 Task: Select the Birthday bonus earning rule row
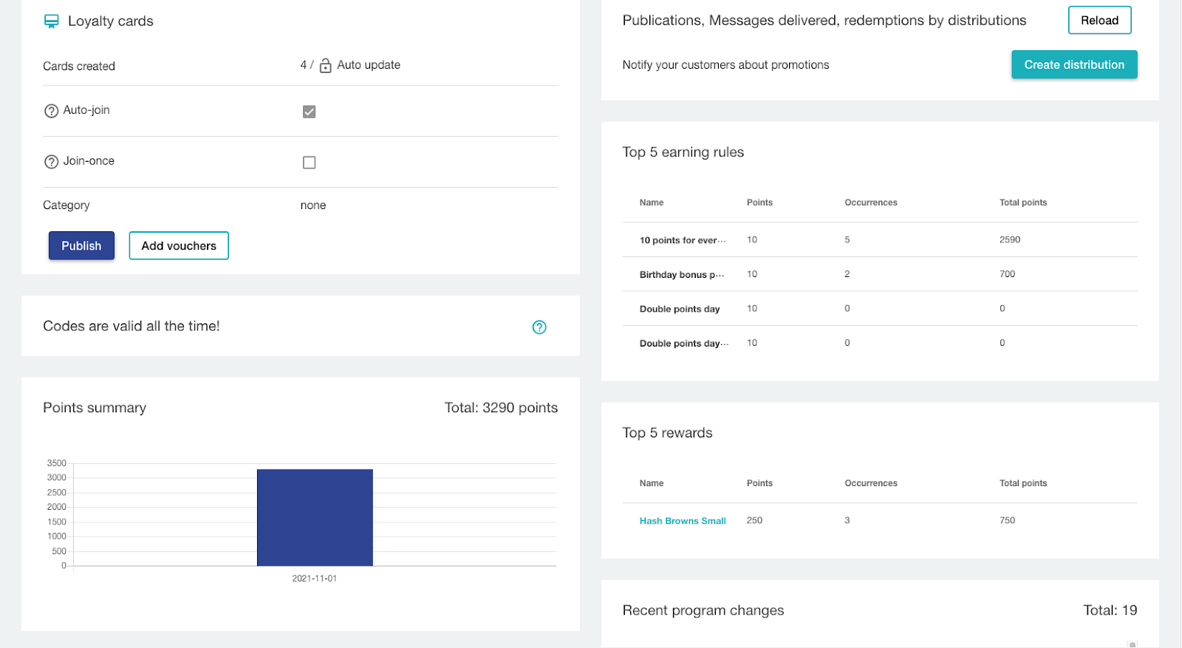click(681, 275)
